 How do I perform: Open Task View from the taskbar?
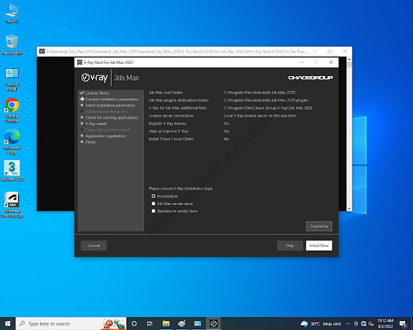coord(150,324)
